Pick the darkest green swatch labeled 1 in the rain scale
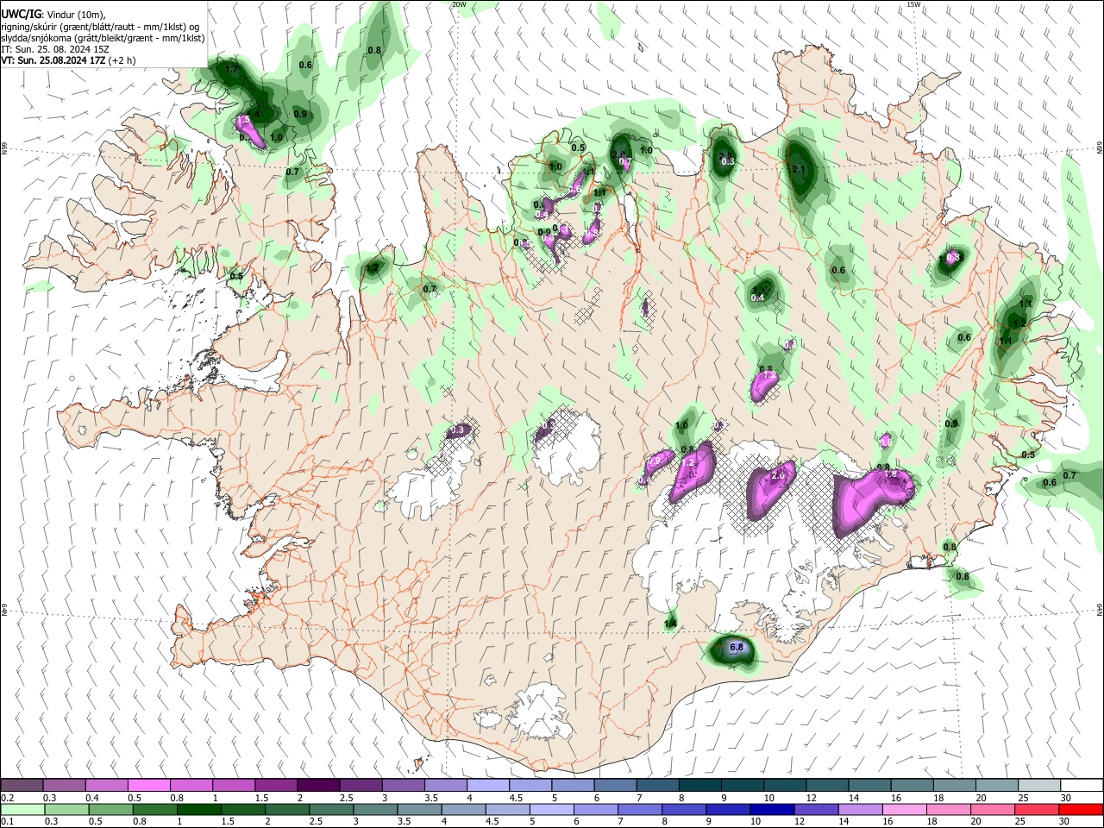Image resolution: width=1104 pixels, height=828 pixels. (x=198, y=809)
